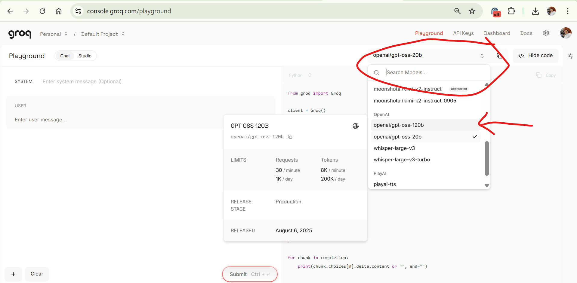577x283 pixels.
Task: Open the Dashboard tab
Action: point(497,33)
